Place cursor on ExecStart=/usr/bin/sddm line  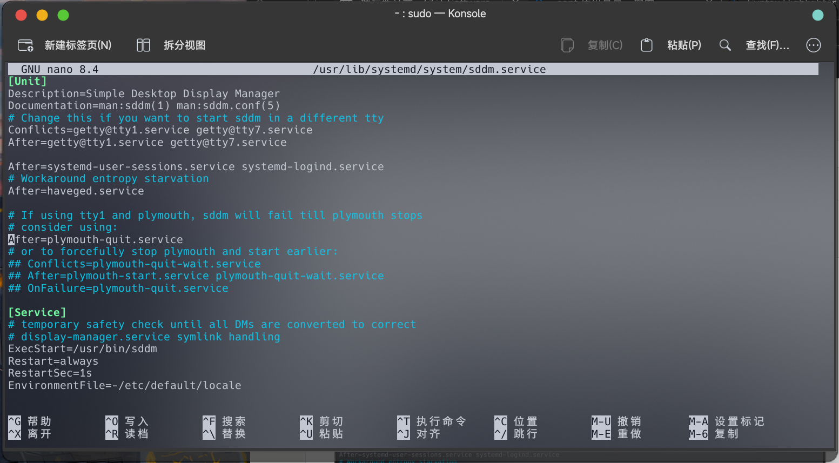point(83,349)
